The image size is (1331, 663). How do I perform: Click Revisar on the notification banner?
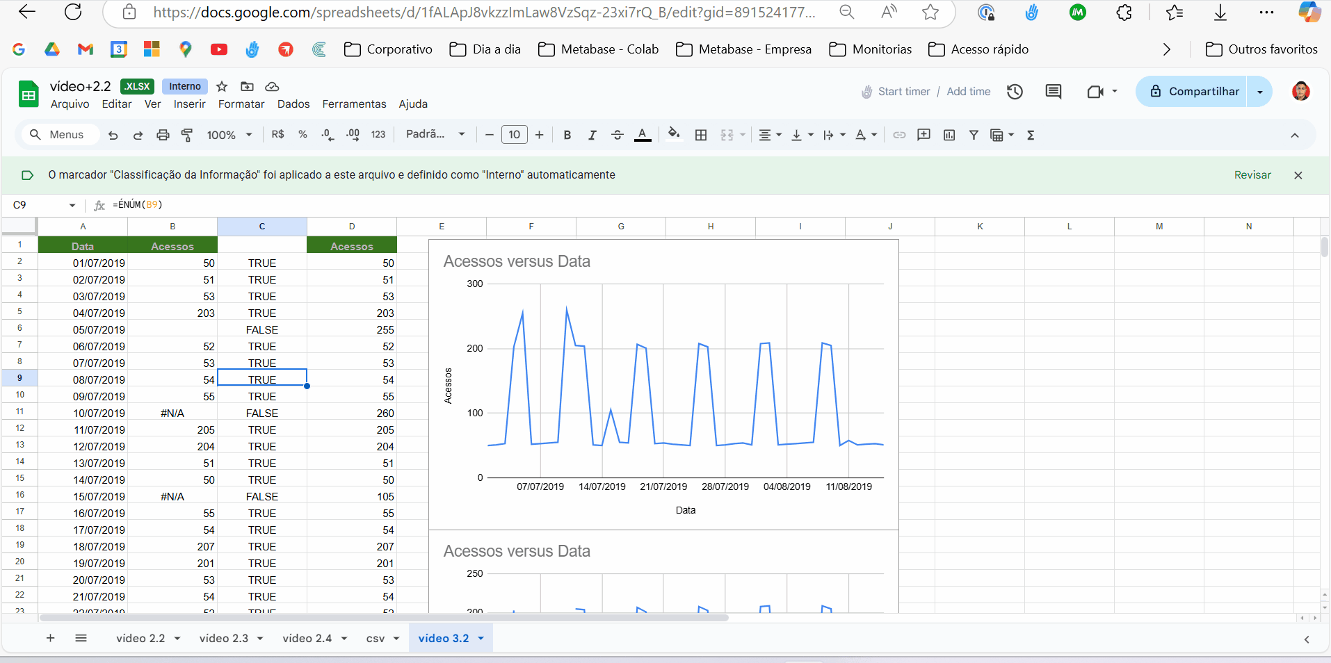(1252, 175)
